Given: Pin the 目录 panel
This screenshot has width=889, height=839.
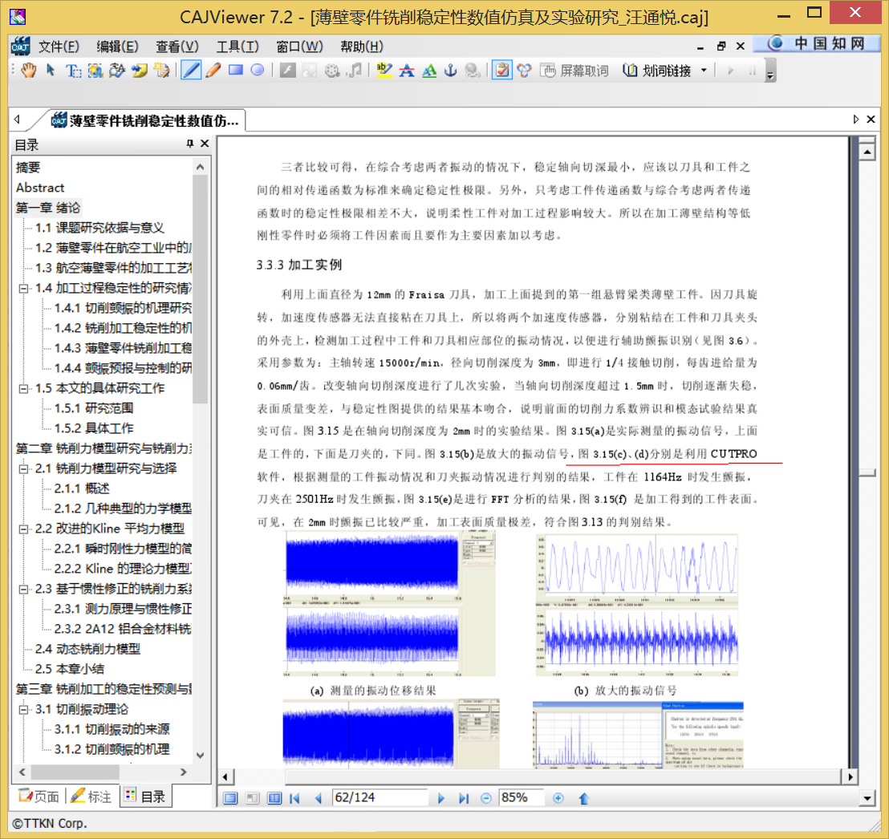Looking at the screenshot, I should (190, 144).
